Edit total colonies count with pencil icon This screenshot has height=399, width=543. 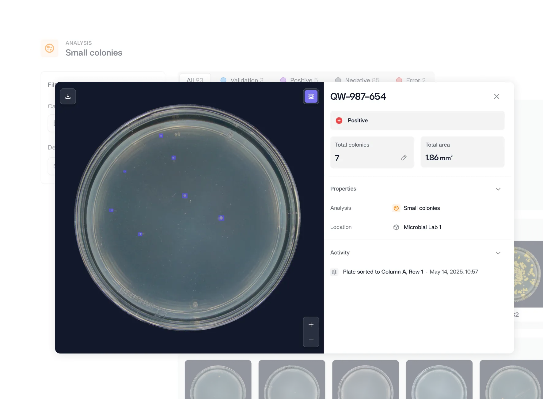tap(404, 158)
